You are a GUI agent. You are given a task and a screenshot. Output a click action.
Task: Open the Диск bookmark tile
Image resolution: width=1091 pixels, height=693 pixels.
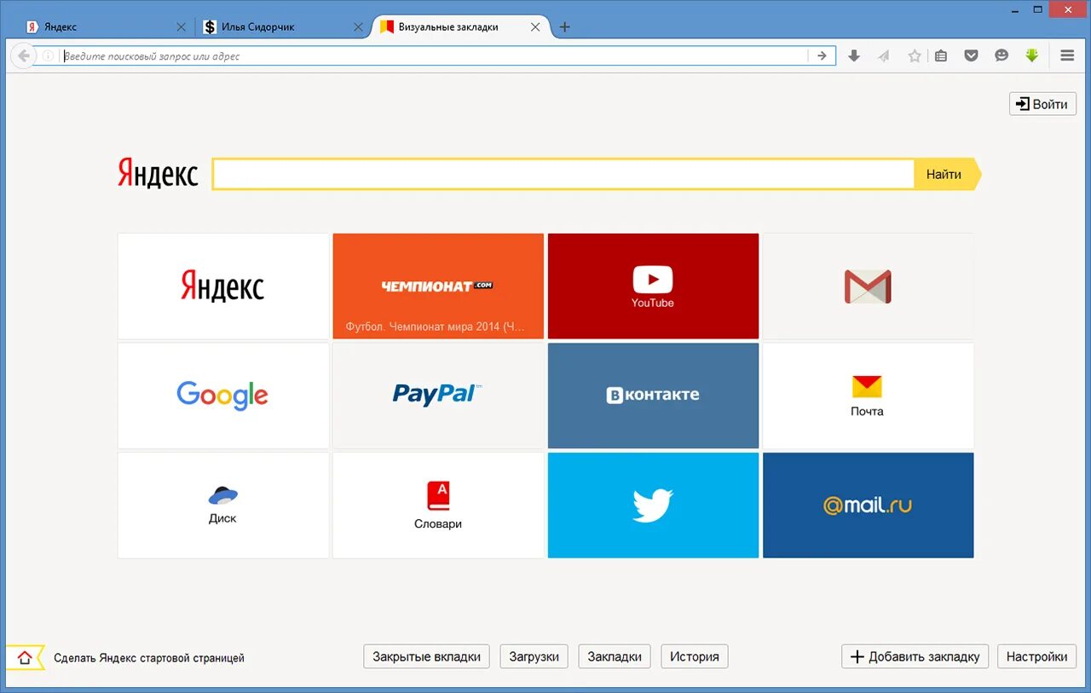click(x=223, y=505)
